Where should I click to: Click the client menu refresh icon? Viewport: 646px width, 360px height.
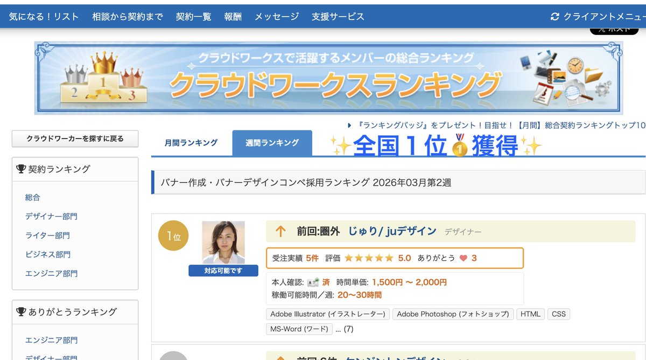click(555, 17)
